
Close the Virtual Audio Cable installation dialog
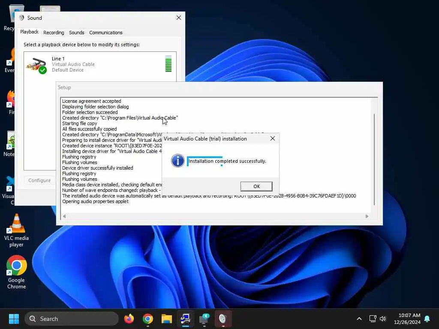point(272,138)
